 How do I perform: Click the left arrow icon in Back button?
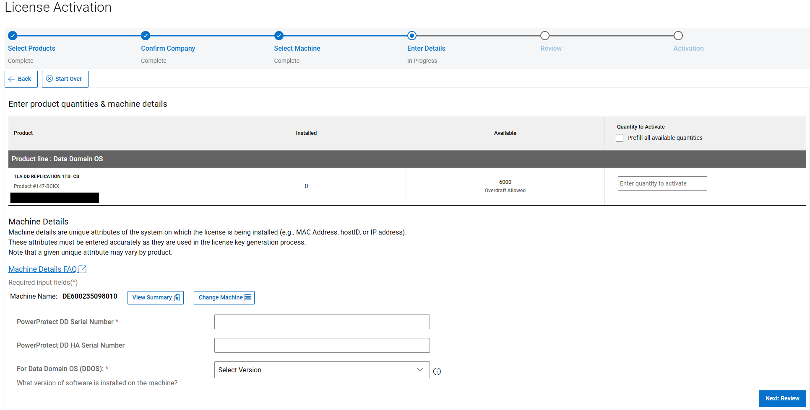click(10, 79)
